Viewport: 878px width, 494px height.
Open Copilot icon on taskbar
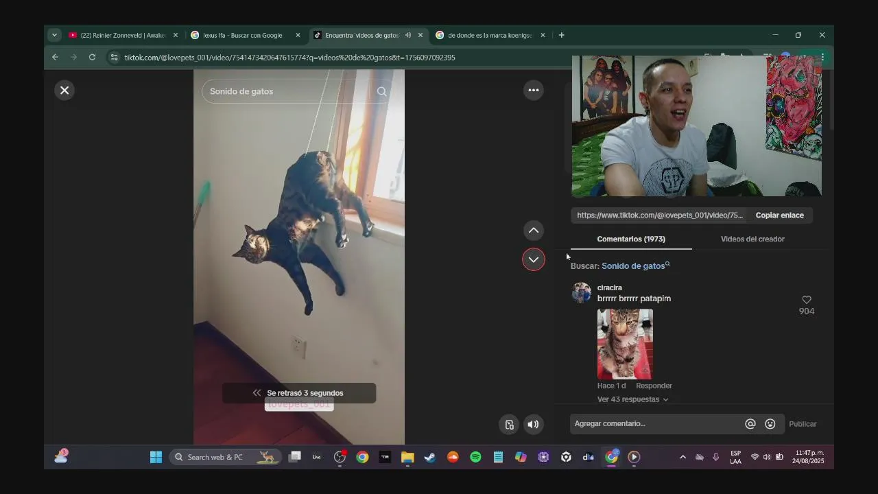pos(521,457)
